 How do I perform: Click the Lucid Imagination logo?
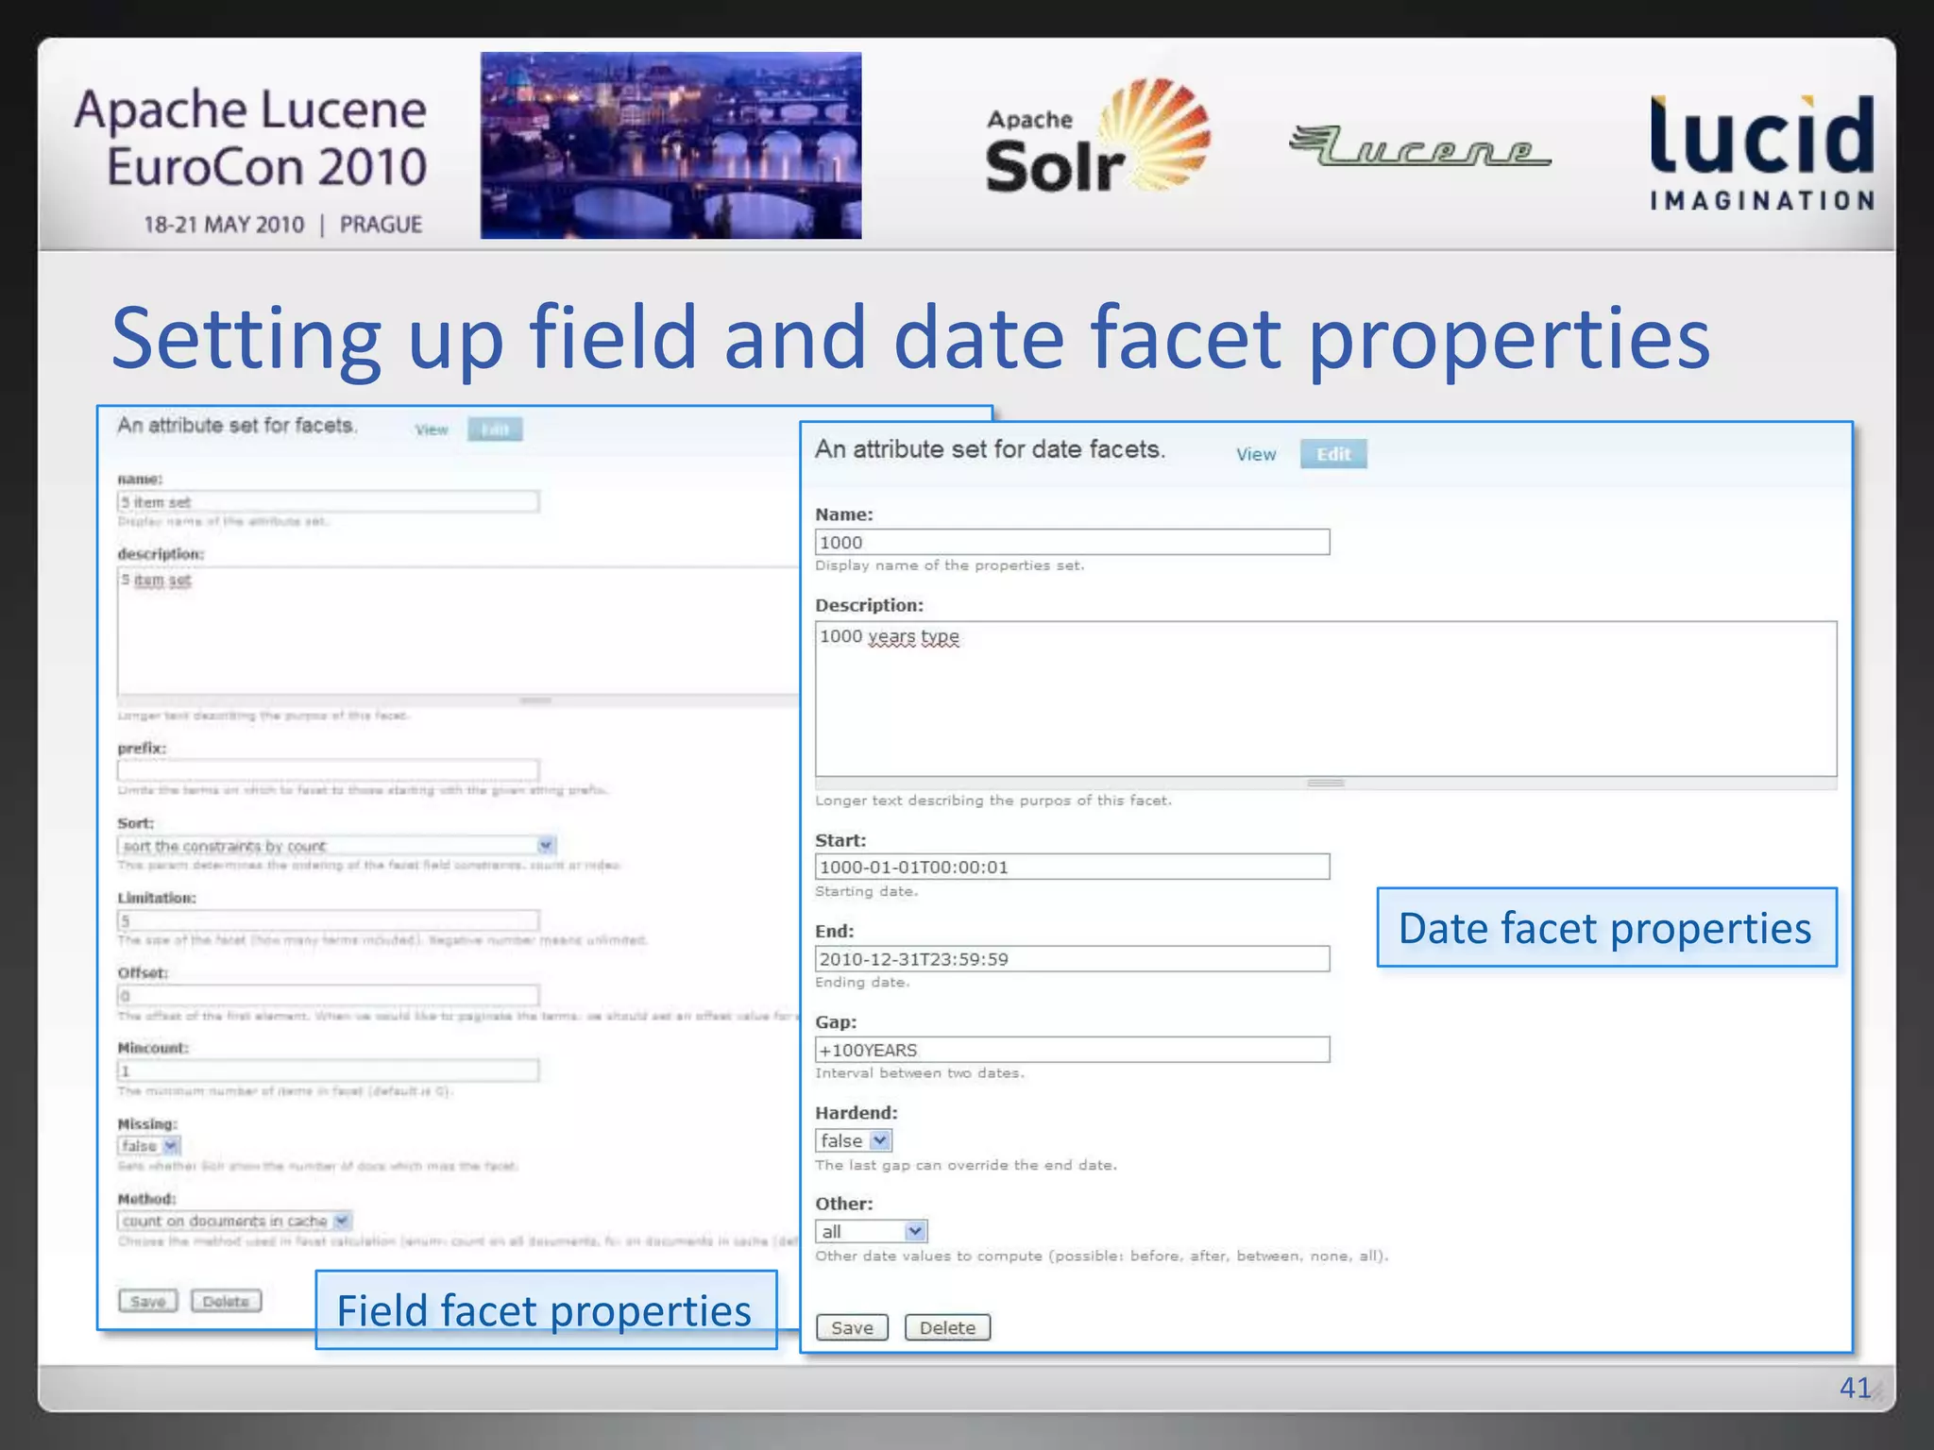[1762, 152]
